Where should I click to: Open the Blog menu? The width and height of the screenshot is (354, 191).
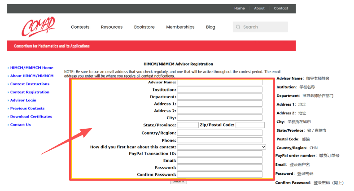(210, 27)
